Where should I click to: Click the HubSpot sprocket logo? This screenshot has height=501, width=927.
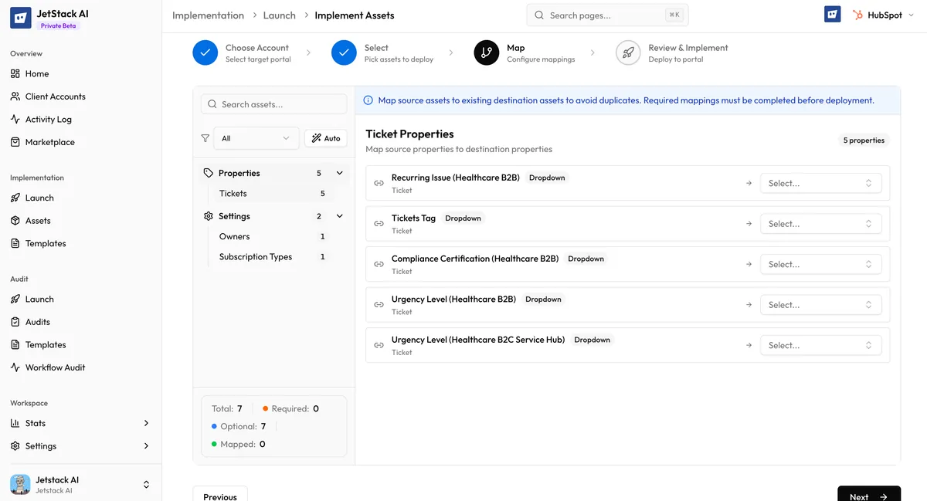tap(856, 13)
